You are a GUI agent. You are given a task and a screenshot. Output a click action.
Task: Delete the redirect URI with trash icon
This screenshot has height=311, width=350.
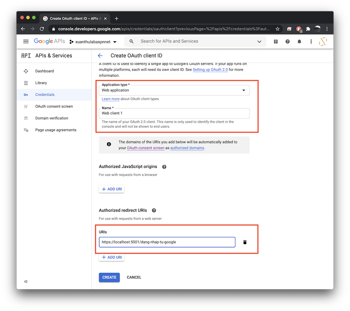tap(245, 242)
